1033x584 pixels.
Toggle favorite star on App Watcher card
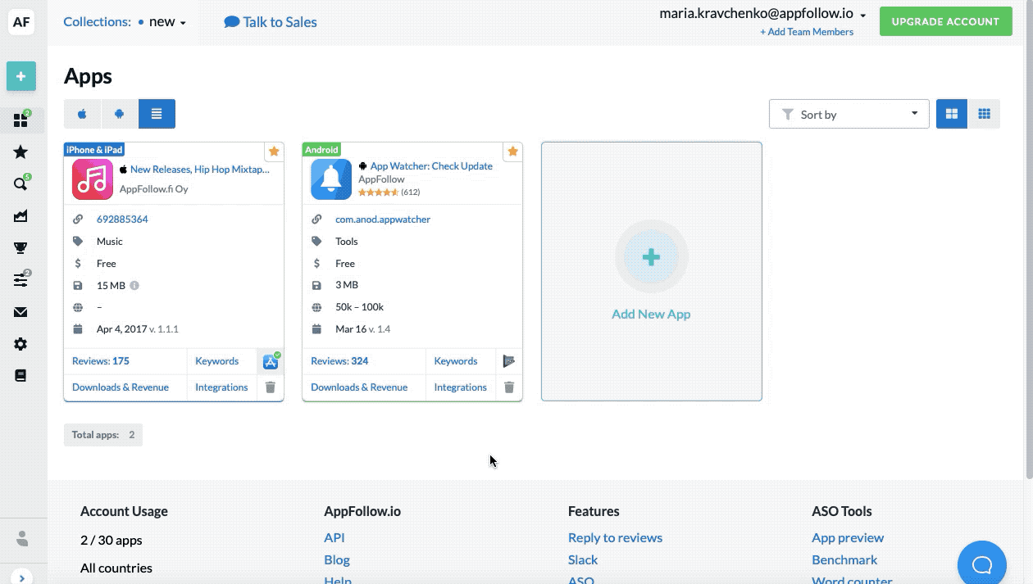coord(512,152)
